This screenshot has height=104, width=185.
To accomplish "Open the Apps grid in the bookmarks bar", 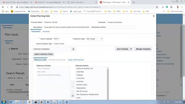I will [5, 11].
